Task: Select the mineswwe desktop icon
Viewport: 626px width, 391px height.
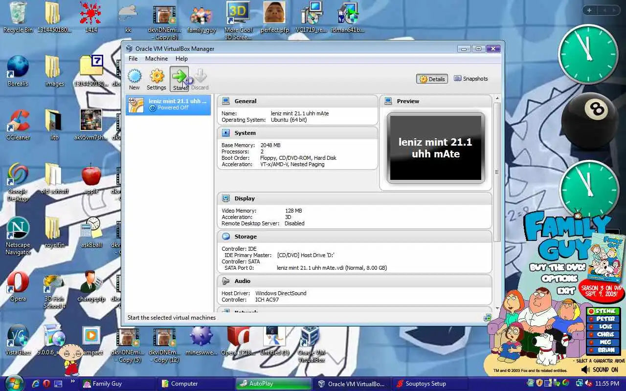Action: (201, 340)
